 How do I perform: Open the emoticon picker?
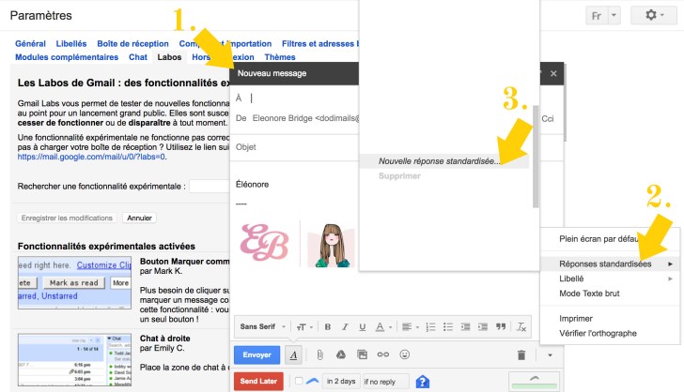405,355
